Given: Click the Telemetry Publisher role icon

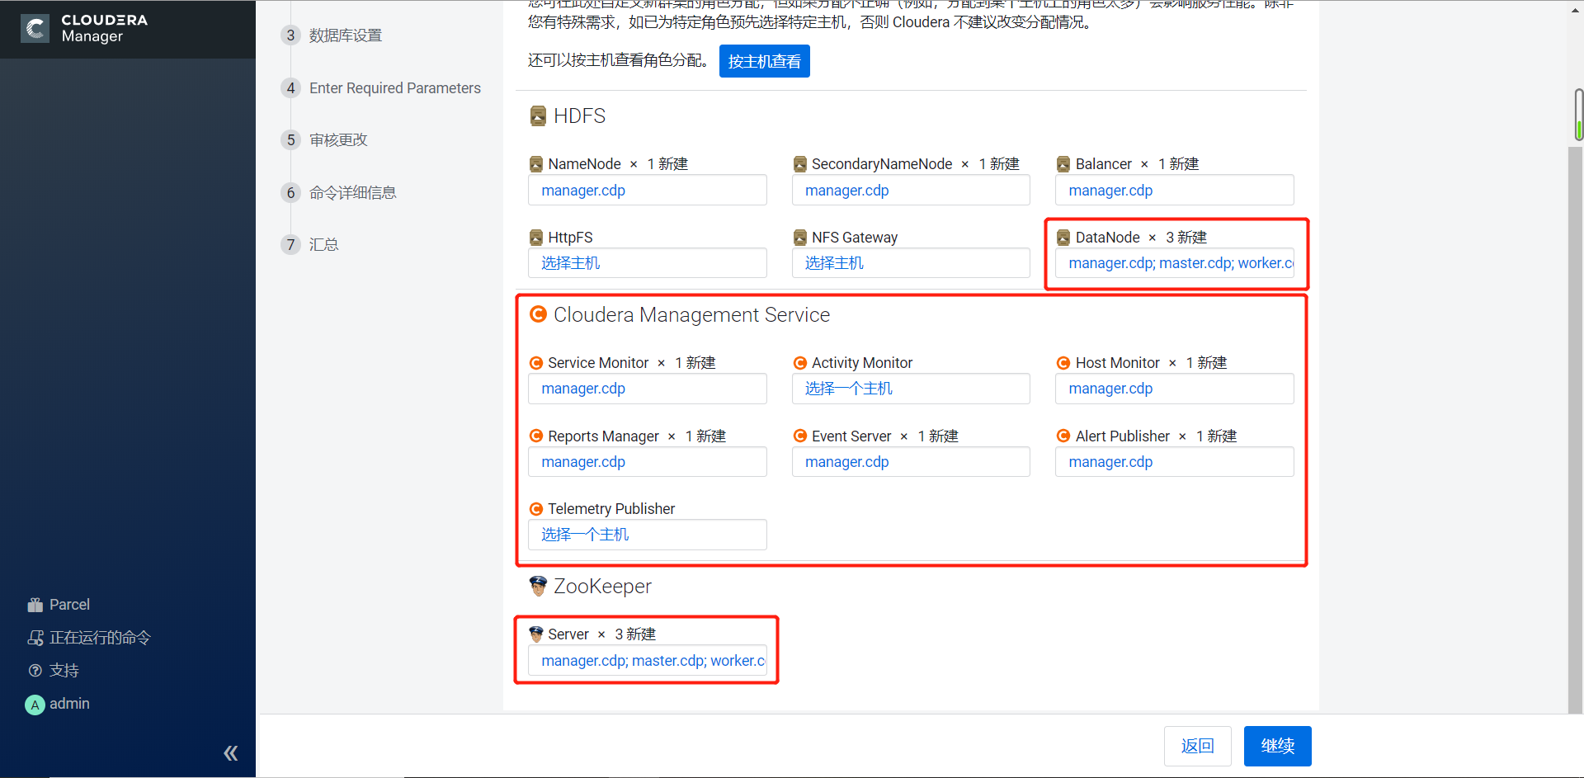Looking at the screenshot, I should tap(536, 509).
